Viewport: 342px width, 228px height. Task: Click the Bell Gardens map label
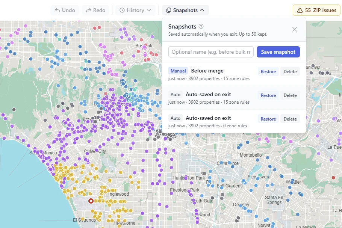(230, 186)
